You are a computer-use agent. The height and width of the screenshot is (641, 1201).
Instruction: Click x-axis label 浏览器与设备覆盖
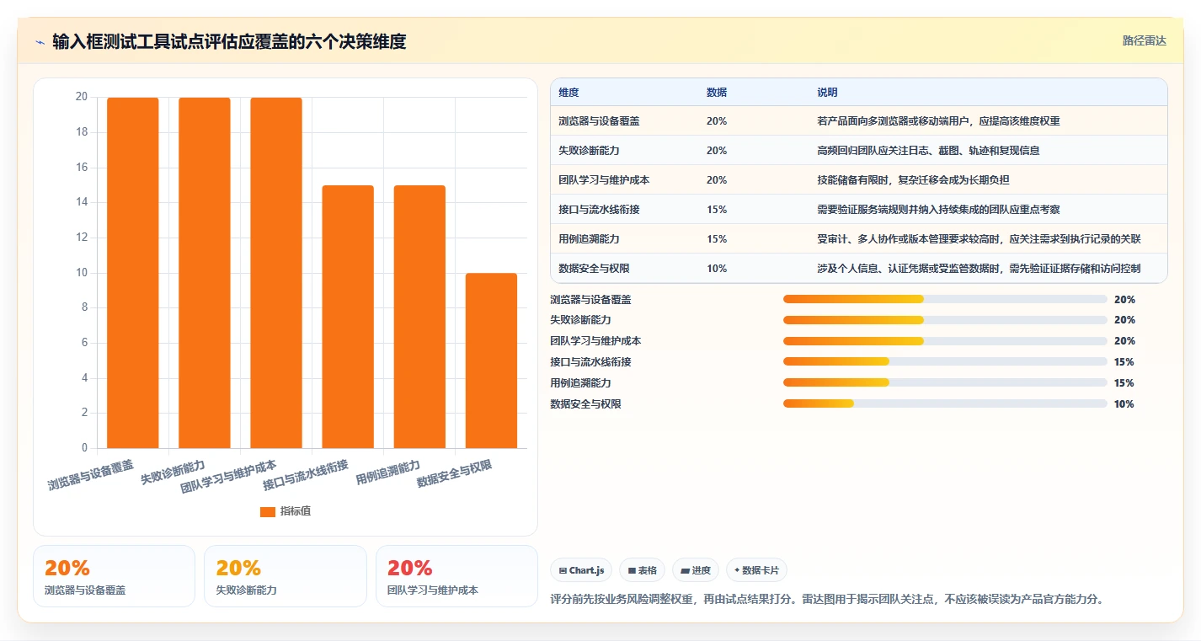coord(91,475)
